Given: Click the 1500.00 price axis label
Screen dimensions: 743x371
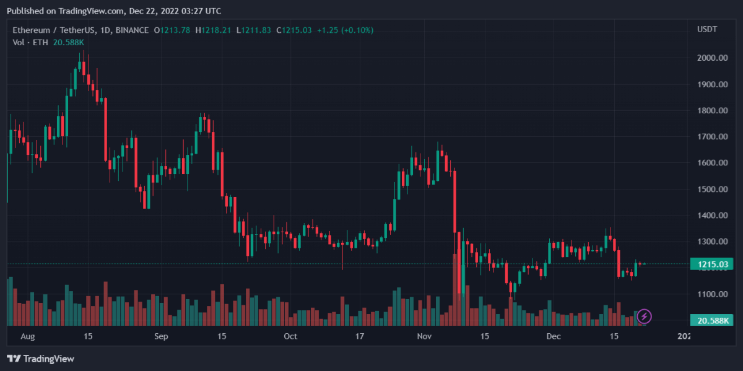Looking at the screenshot, I should click(x=711, y=189).
